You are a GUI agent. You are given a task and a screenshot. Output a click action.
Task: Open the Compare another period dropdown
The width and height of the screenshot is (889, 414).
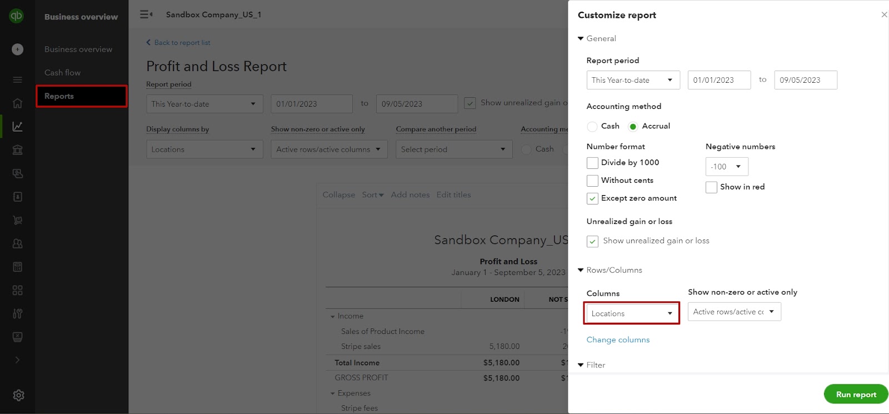(x=454, y=149)
